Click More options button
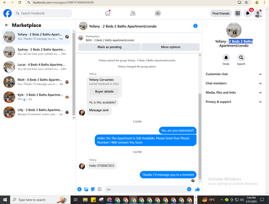This screenshot has height=204, width=269. pyautogui.click(x=171, y=47)
